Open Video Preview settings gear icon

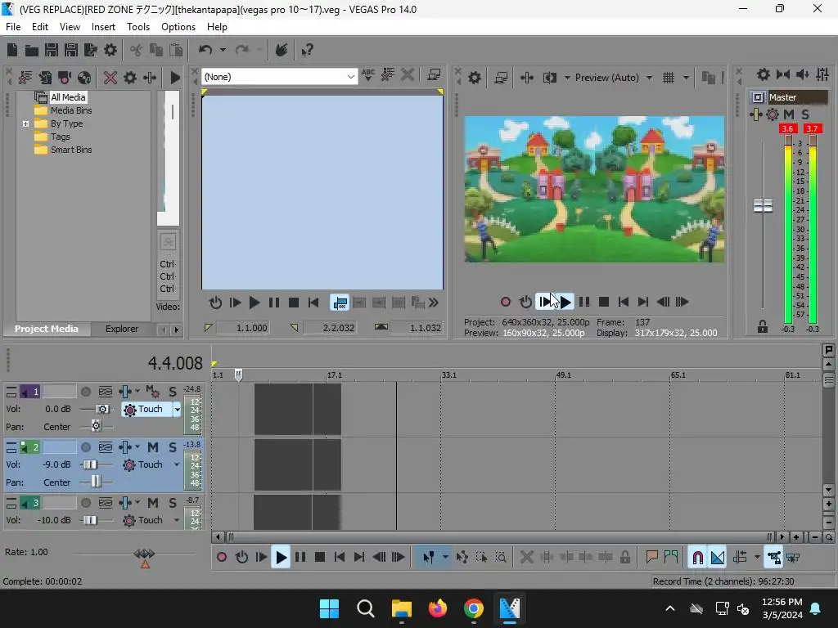[x=475, y=78]
